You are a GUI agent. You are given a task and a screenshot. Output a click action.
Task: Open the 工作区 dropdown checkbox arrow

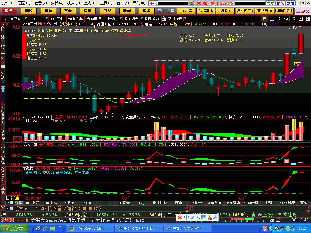click(173, 11)
